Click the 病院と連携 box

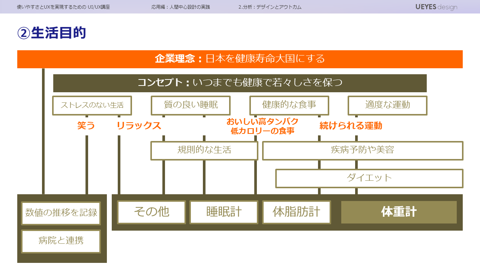[61, 241]
